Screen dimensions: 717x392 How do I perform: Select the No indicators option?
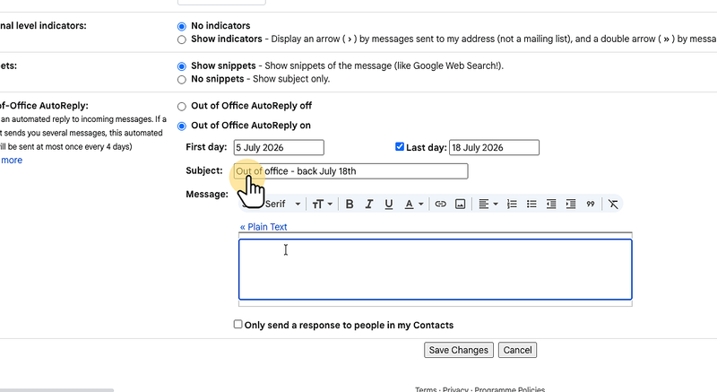182,26
